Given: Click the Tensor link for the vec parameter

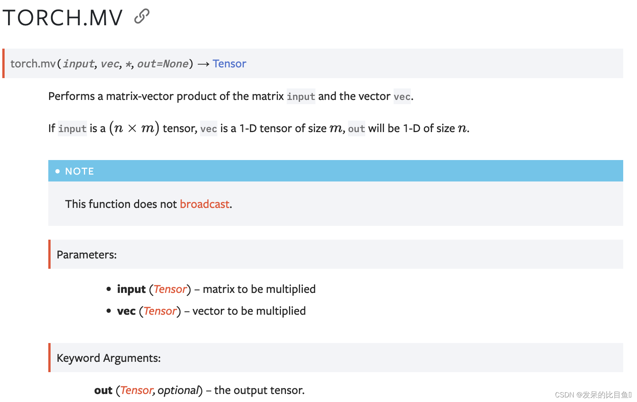Looking at the screenshot, I should point(160,311).
